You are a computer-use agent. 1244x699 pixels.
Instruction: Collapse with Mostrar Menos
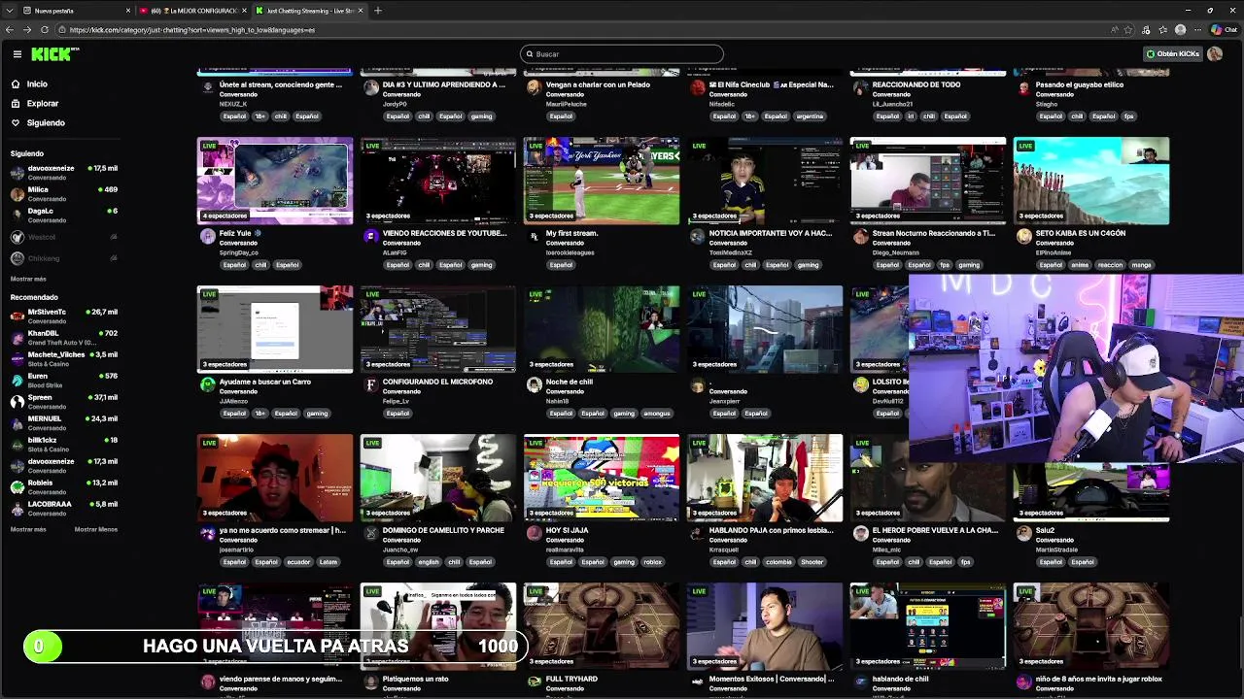click(96, 529)
